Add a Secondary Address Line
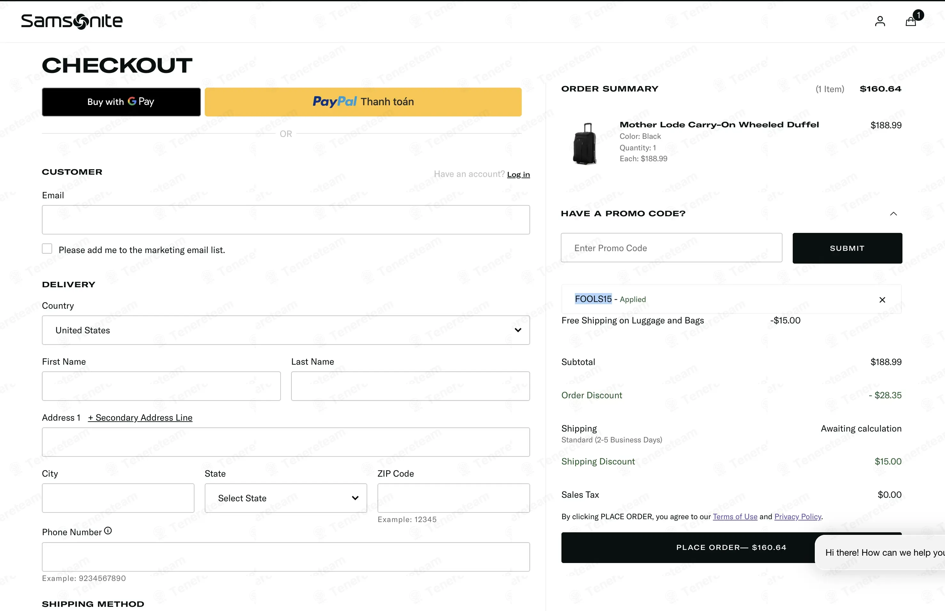This screenshot has height=611, width=945. (x=140, y=418)
